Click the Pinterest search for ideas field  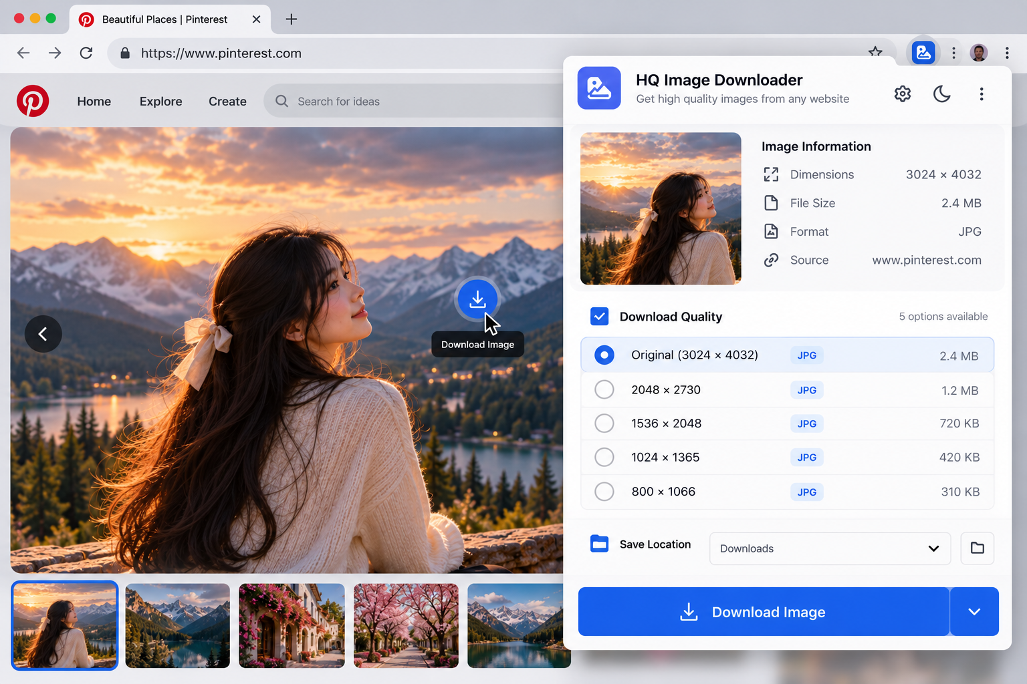coord(415,102)
